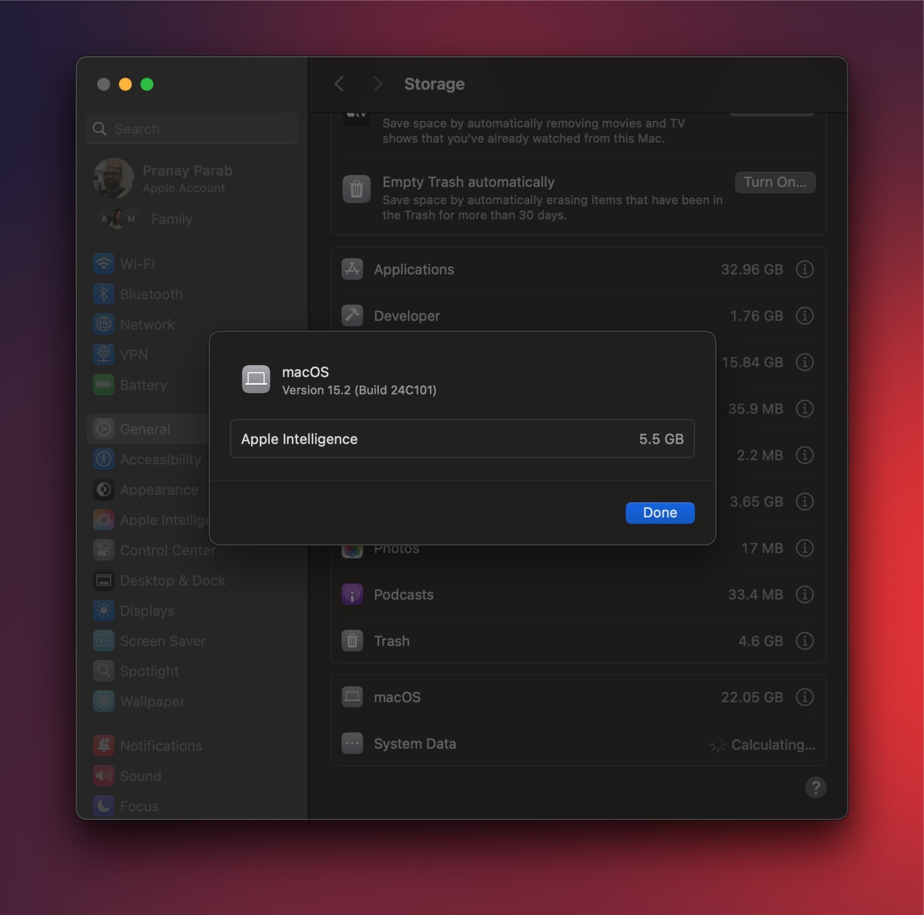Click Version 15.2 (Build 24C101) text
The height and width of the screenshot is (915, 924).
359,390
